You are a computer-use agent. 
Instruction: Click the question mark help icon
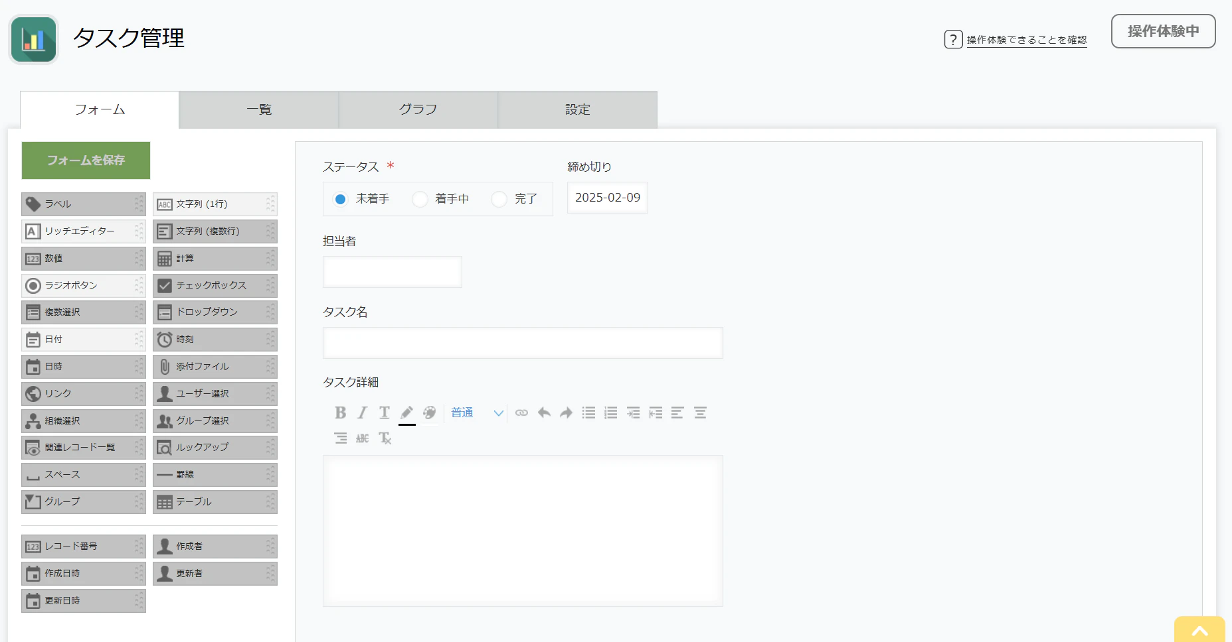[x=953, y=40]
